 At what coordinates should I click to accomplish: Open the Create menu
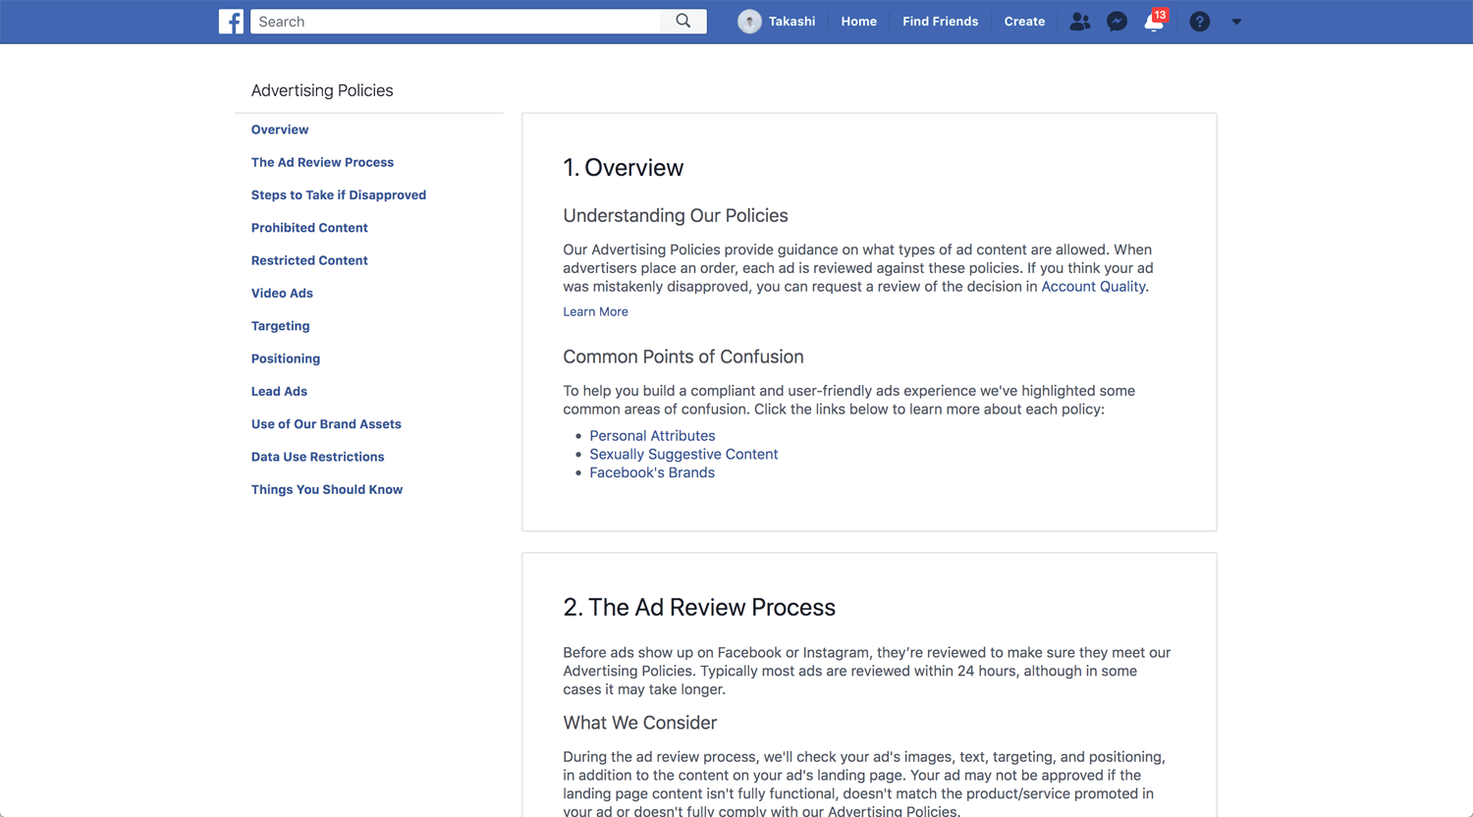point(1024,22)
